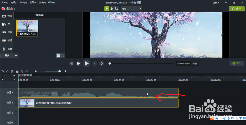Toggle visibility eye for 轨道 3
The width and height of the screenshot is (246, 125).
tap(16, 101)
